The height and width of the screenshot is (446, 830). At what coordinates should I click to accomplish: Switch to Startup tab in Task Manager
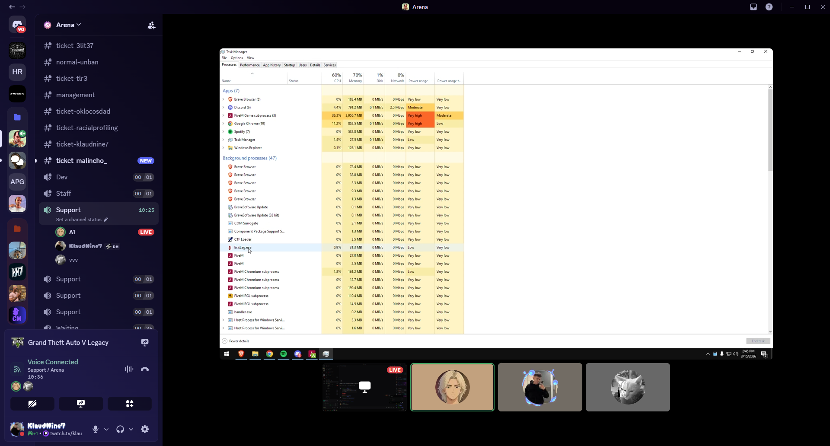tap(290, 65)
